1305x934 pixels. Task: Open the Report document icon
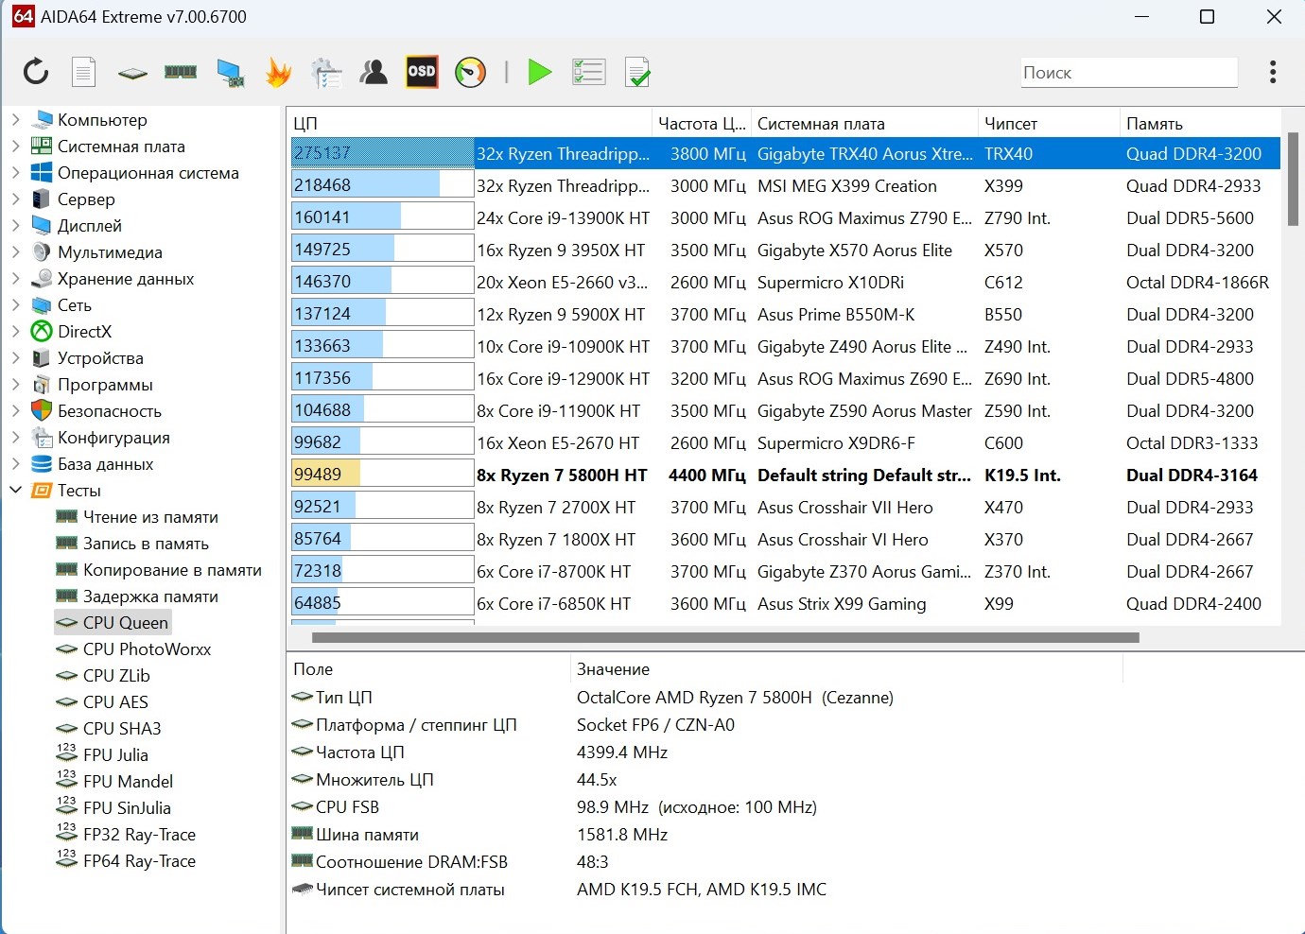(84, 72)
